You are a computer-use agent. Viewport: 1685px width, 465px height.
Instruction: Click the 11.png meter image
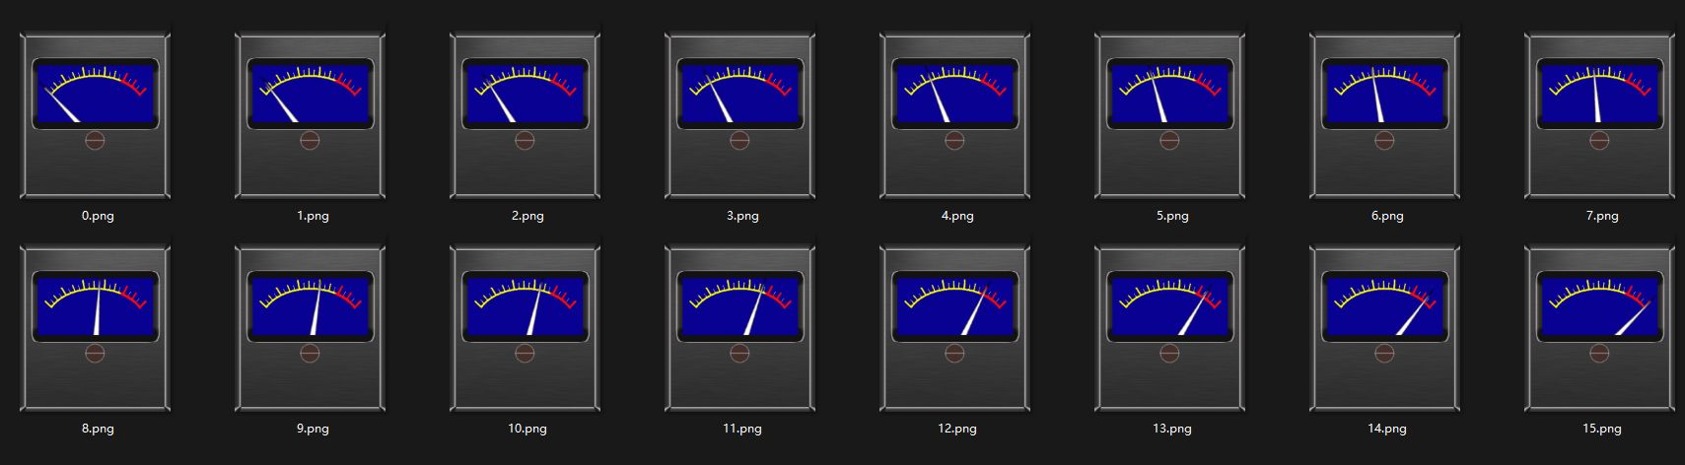pyautogui.click(x=740, y=328)
